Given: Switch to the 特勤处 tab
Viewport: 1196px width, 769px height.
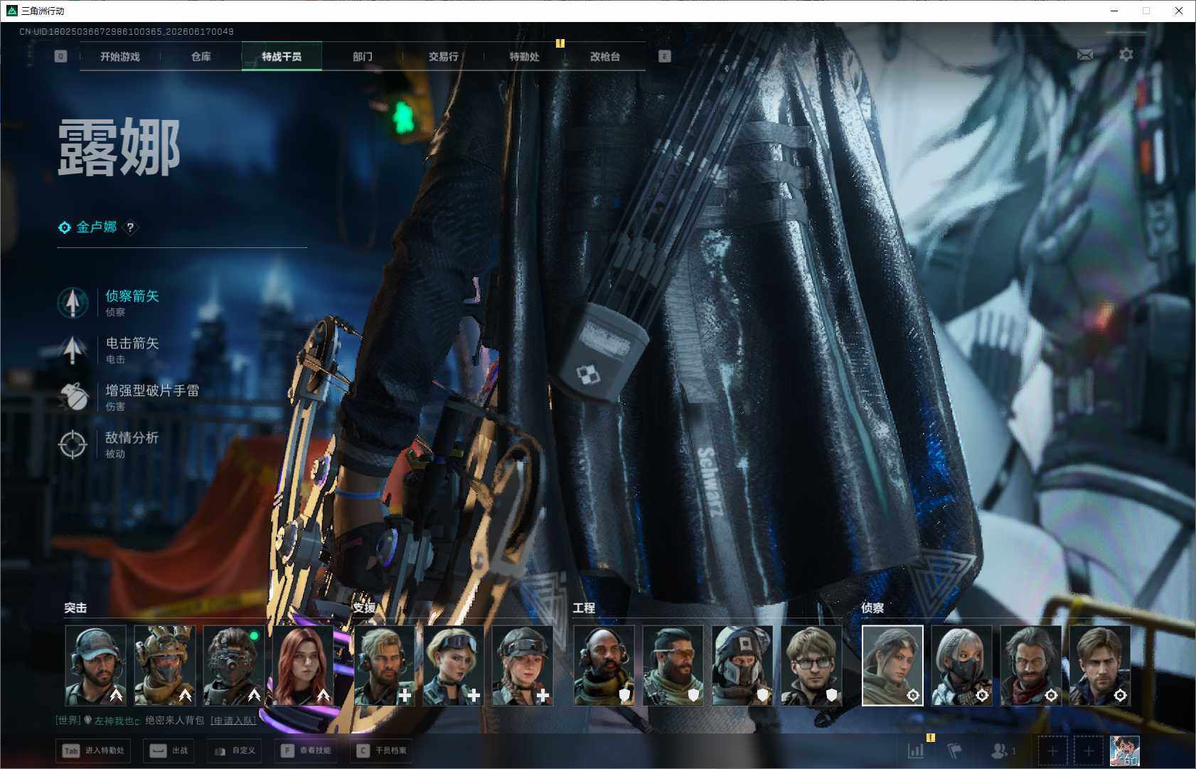Looking at the screenshot, I should (x=524, y=56).
